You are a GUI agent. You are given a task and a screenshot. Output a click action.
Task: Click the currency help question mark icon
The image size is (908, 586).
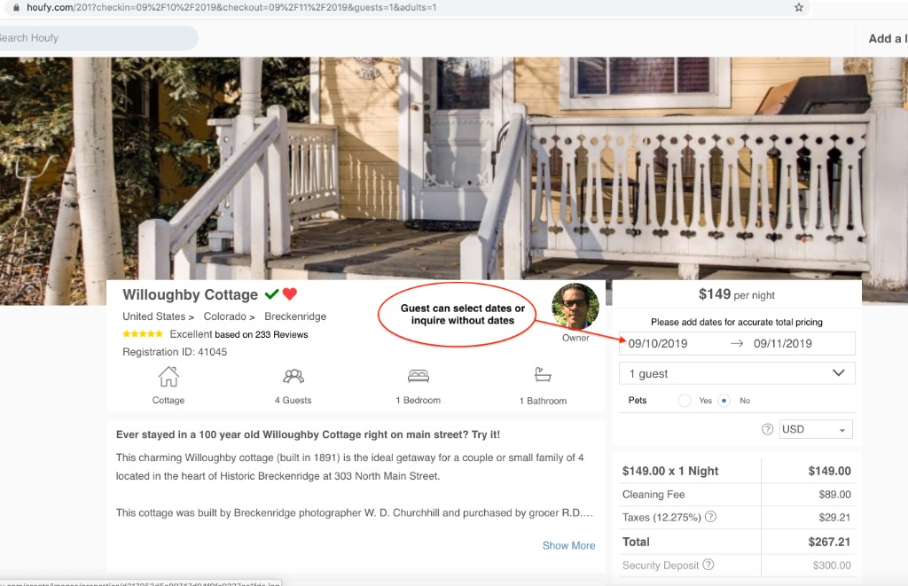click(x=768, y=429)
